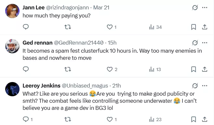Open Ged rennan's display name link
The width and height of the screenshot is (214, 125).
[37, 43]
